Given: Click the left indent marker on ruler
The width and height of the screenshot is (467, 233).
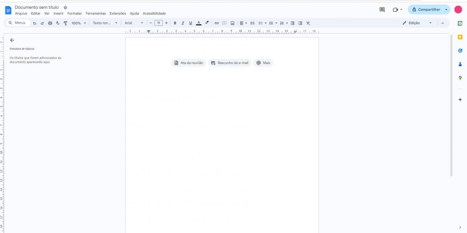Looking at the screenshot, I should click(149, 32).
